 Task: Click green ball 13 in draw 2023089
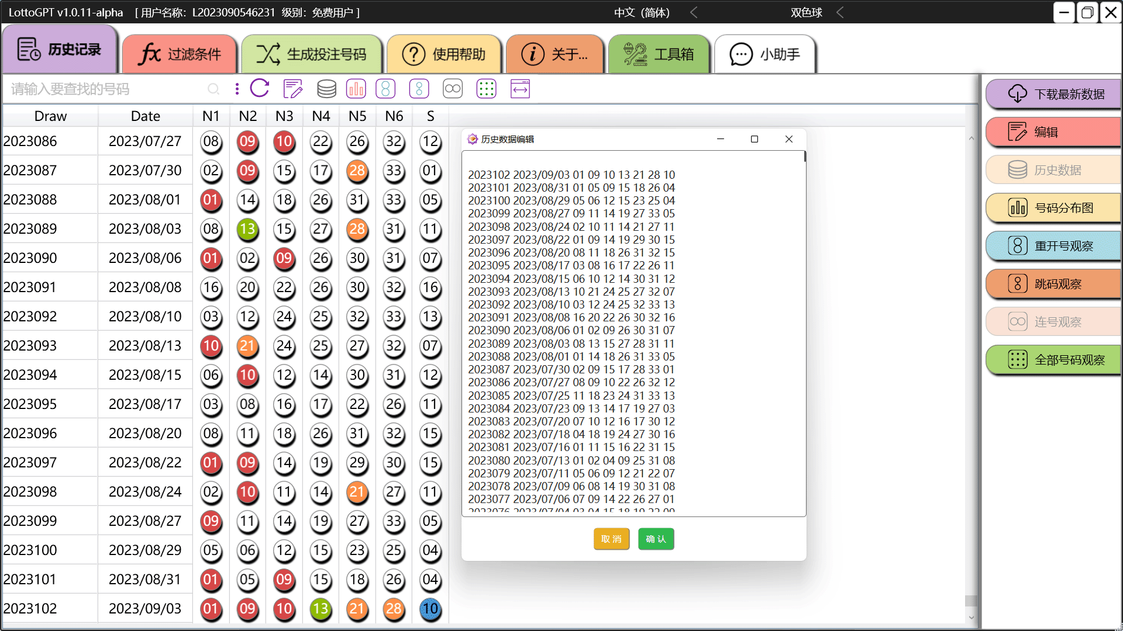point(247,229)
